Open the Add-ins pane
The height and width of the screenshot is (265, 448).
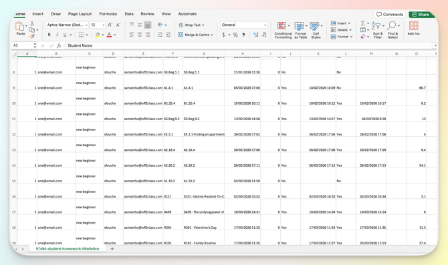(413, 28)
